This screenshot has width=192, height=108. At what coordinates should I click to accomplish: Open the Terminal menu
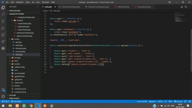coord(45,2)
